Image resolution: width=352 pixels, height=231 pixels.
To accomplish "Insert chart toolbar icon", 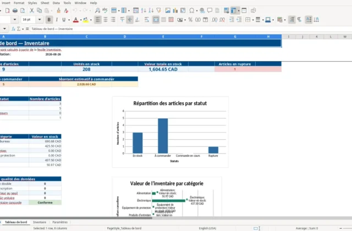I will click(175, 10).
